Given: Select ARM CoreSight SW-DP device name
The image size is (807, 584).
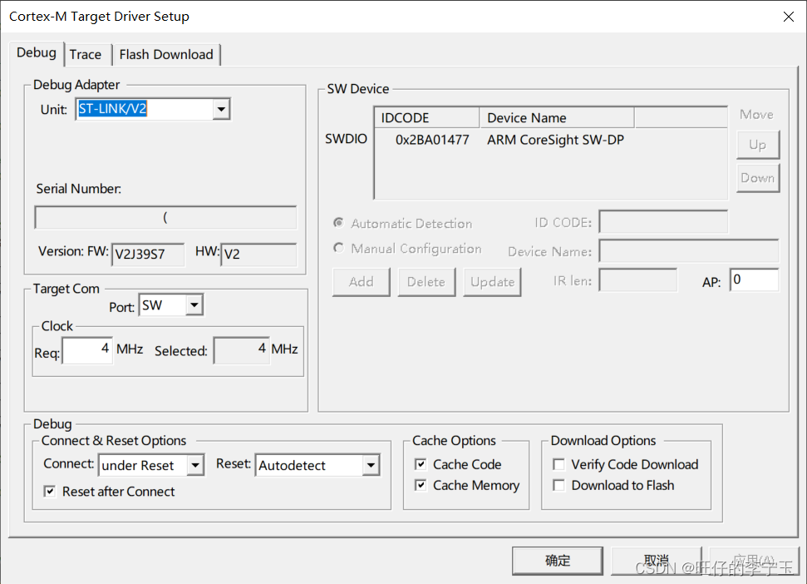Looking at the screenshot, I should (555, 140).
